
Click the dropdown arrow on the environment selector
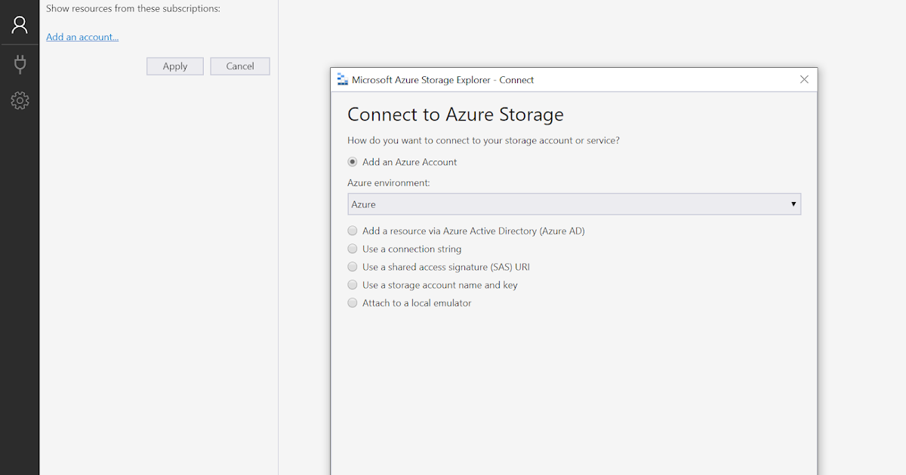coord(794,204)
